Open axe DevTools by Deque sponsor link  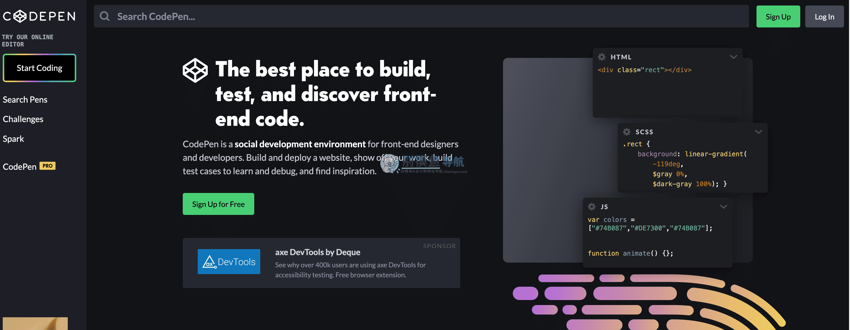click(x=317, y=252)
